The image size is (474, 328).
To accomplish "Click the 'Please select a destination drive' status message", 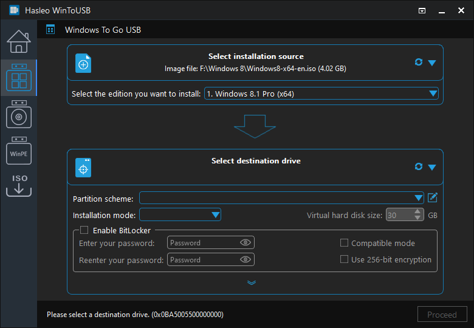I will [135, 315].
